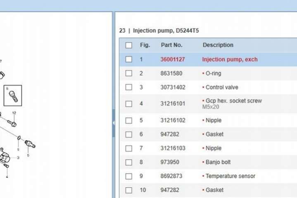Select the Temperature sensor row checkbox
This screenshot has height=198, width=297.
129,176
